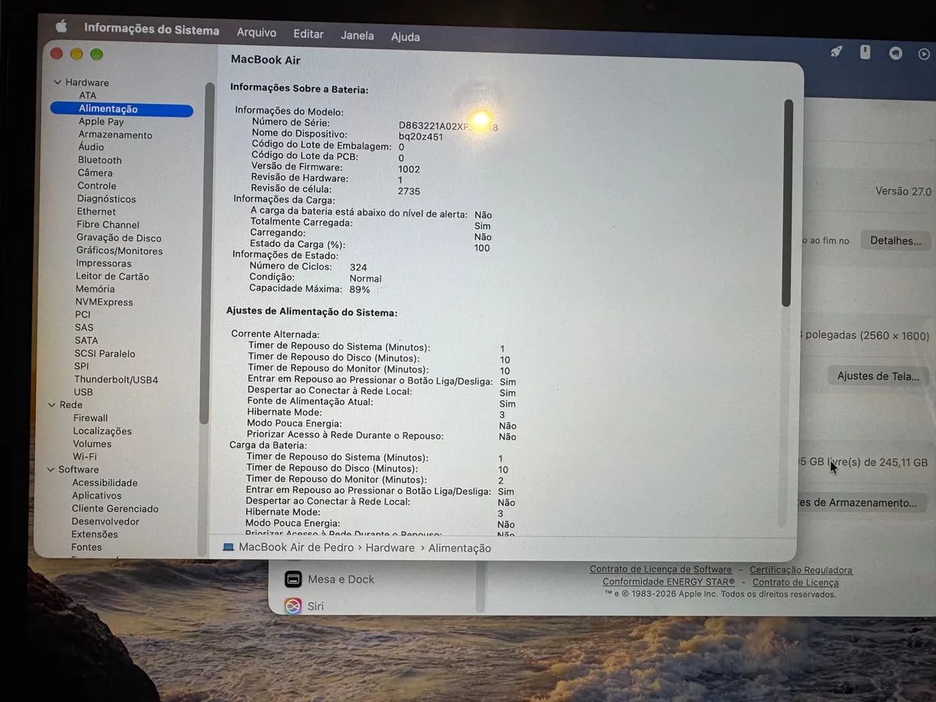Select Memória in the sidebar
936x702 pixels.
pyautogui.click(x=95, y=289)
